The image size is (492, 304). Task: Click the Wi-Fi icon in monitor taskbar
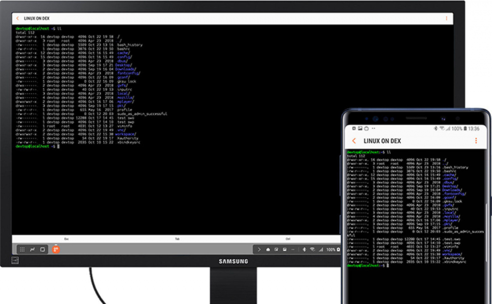[x=312, y=249]
